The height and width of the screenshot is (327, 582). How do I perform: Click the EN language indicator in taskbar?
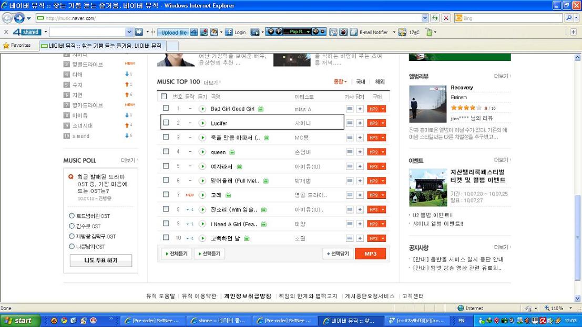tap(462, 321)
